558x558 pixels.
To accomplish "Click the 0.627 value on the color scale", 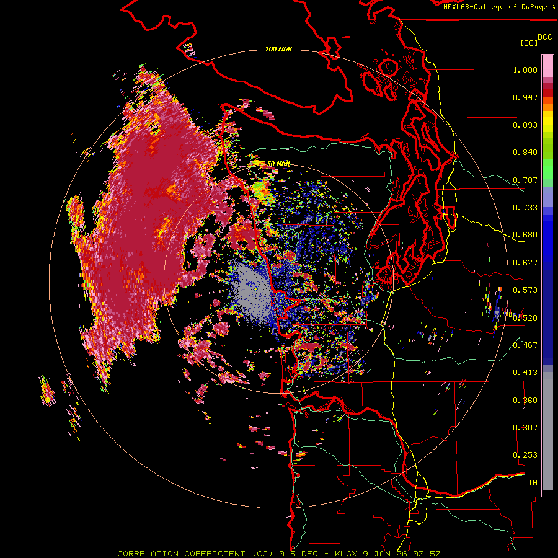I will click(525, 263).
